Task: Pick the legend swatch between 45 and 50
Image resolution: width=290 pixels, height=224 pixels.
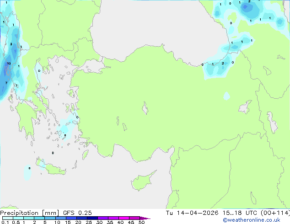Action: click(x=134, y=218)
